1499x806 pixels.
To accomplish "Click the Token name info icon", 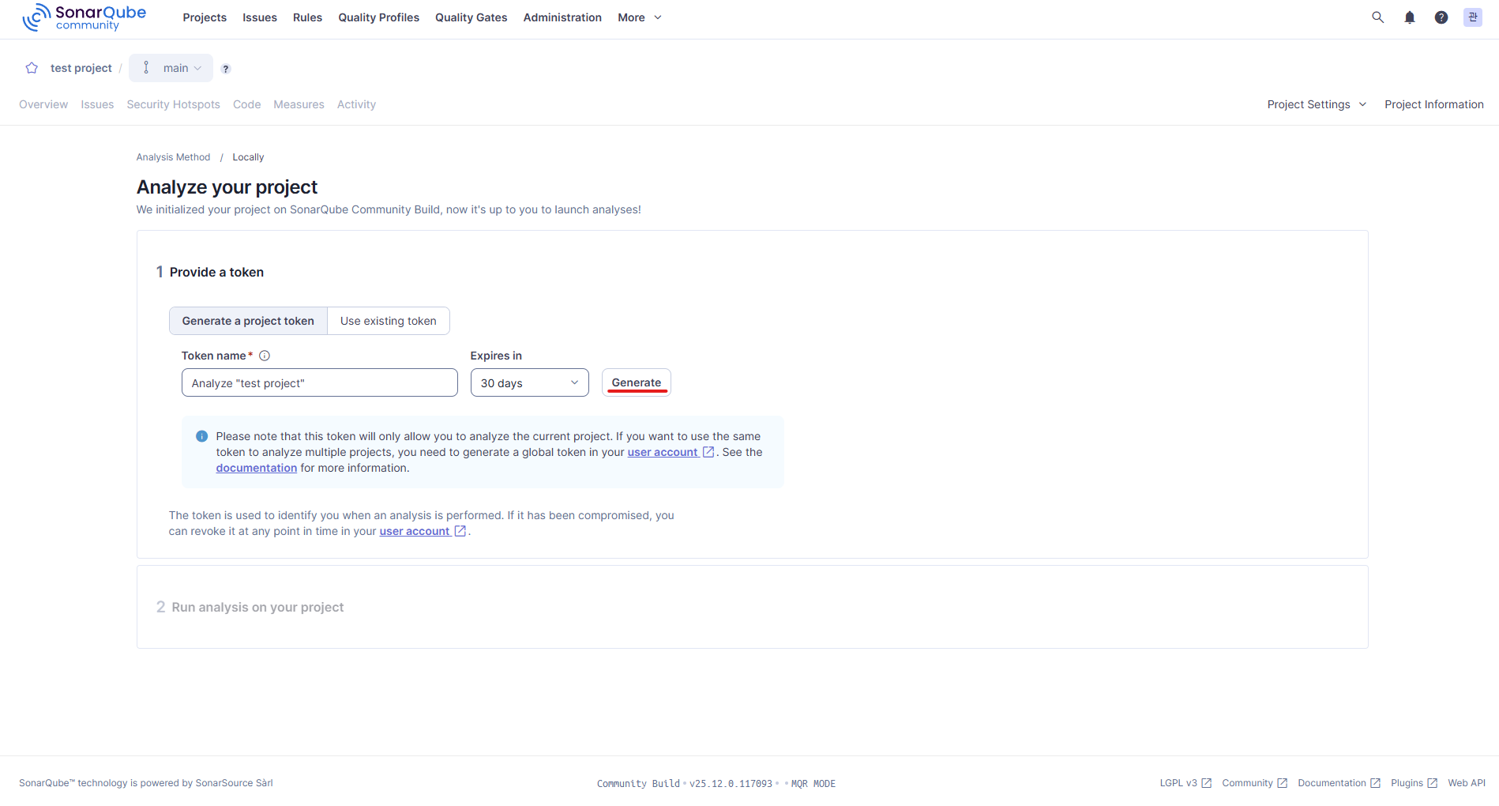I will click(265, 356).
